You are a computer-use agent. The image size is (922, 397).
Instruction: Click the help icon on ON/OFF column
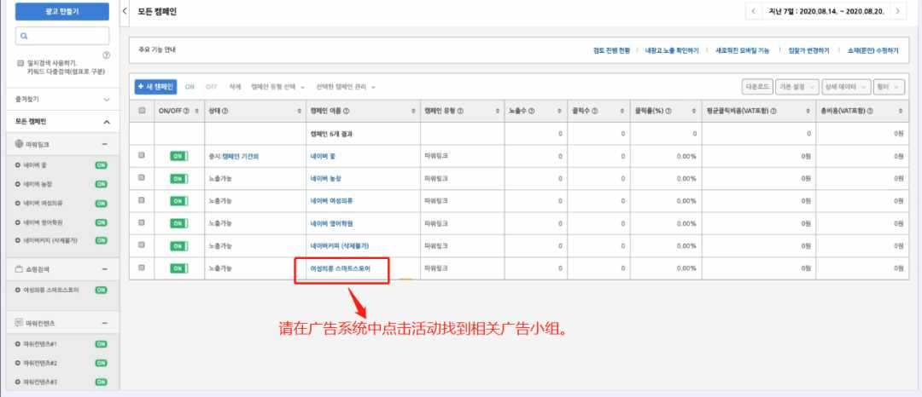pos(186,111)
